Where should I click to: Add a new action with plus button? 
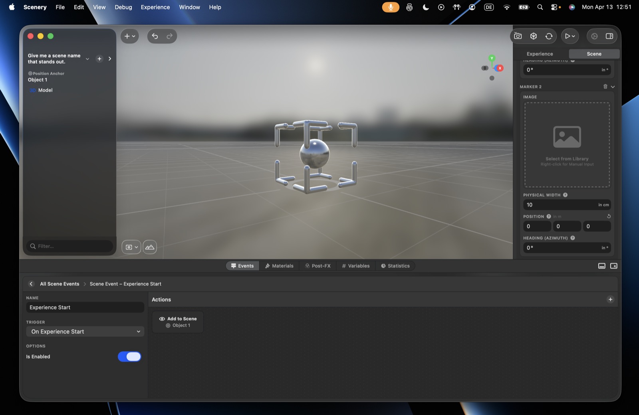tap(610, 300)
